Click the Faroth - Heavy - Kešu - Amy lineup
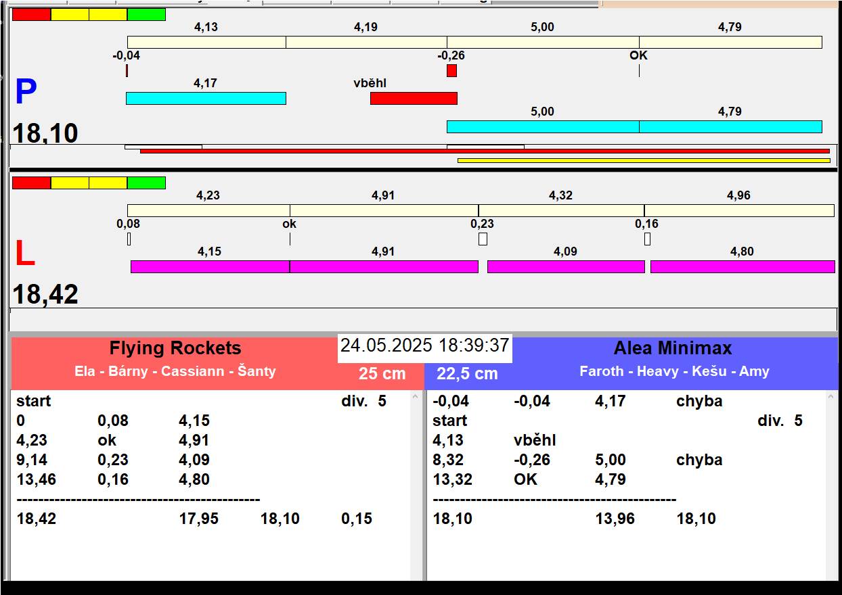Image resolution: width=842 pixels, height=595 pixels. pyautogui.click(x=674, y=371)
